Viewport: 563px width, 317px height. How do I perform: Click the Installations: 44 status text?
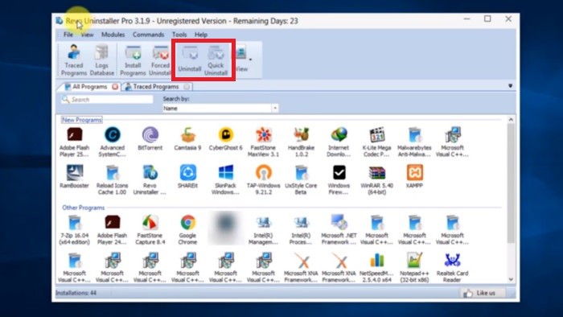76,293
